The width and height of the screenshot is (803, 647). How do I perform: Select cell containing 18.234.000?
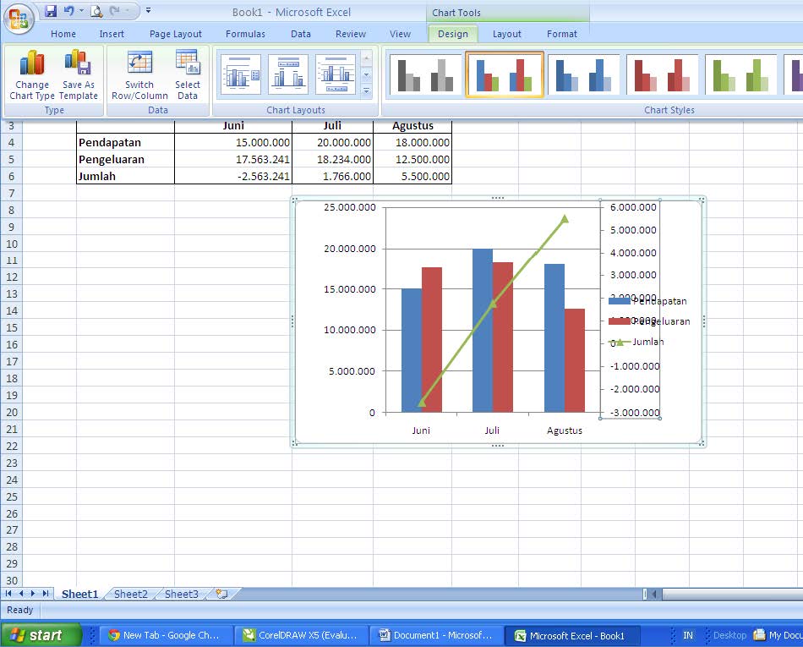tap(332, 159)
